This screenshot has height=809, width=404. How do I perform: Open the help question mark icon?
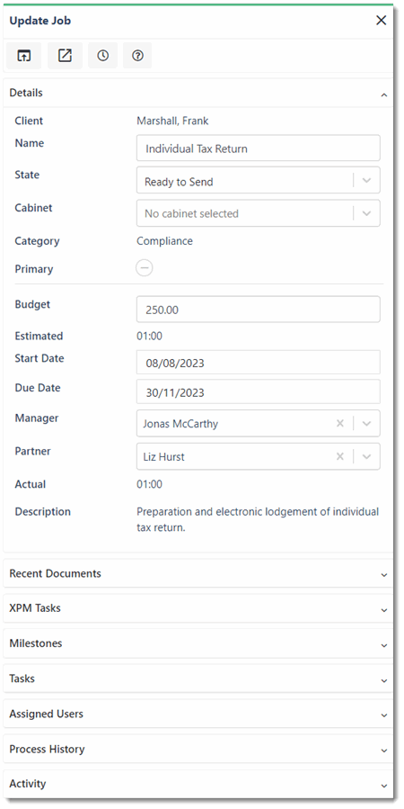click(137, 56)
